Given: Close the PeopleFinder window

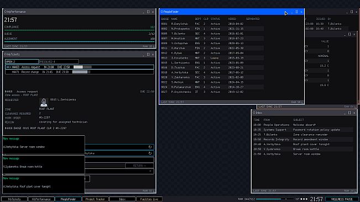Looking at the screenshot, I should tap(301, 12).
